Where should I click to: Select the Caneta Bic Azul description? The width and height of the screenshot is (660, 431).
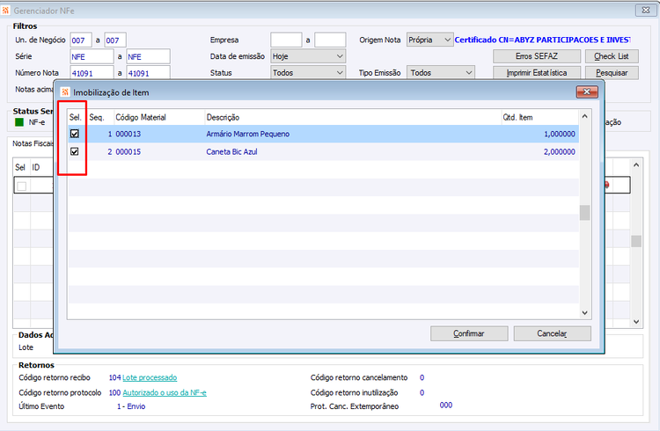[231, 151]
